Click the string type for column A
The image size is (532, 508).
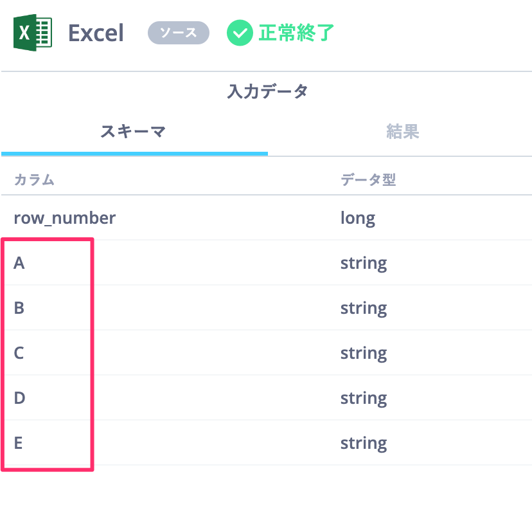click(364, 264)
